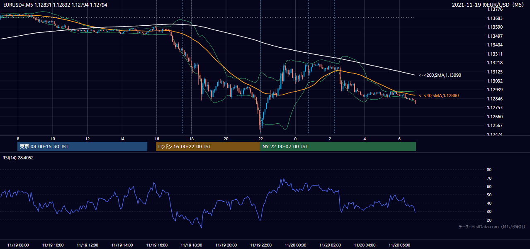
Task: Click the RSI 40 level label
Action: click(x=489, y=203)
